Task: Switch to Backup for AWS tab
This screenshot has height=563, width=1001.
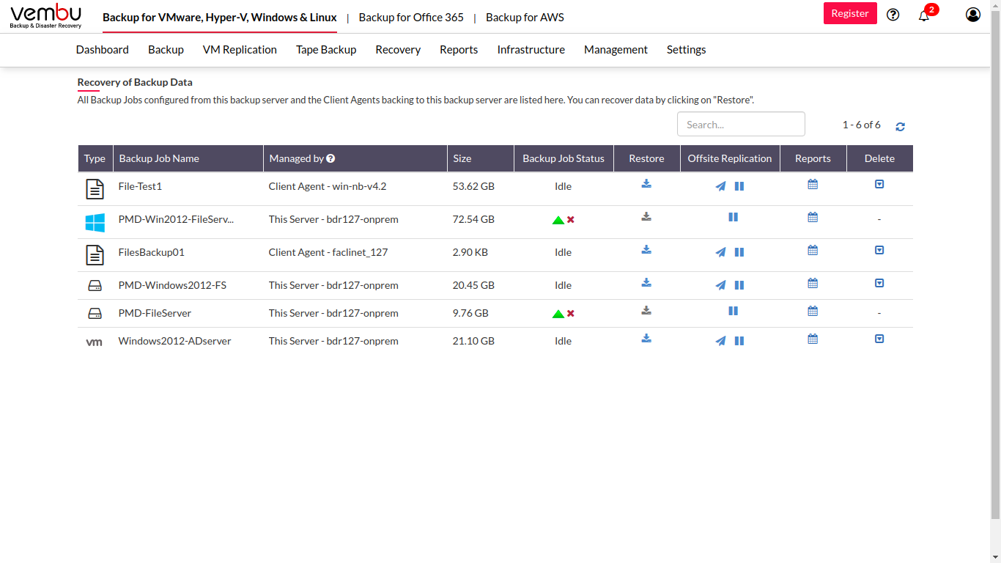Action: tap(525, 17)
